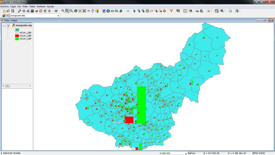Select the magnifier zoom tool
This screenshot has width=275, height=155.
tap(63, 11)
